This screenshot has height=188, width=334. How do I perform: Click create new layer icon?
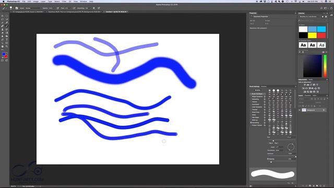pyautogui.click(x=320, y=186)
